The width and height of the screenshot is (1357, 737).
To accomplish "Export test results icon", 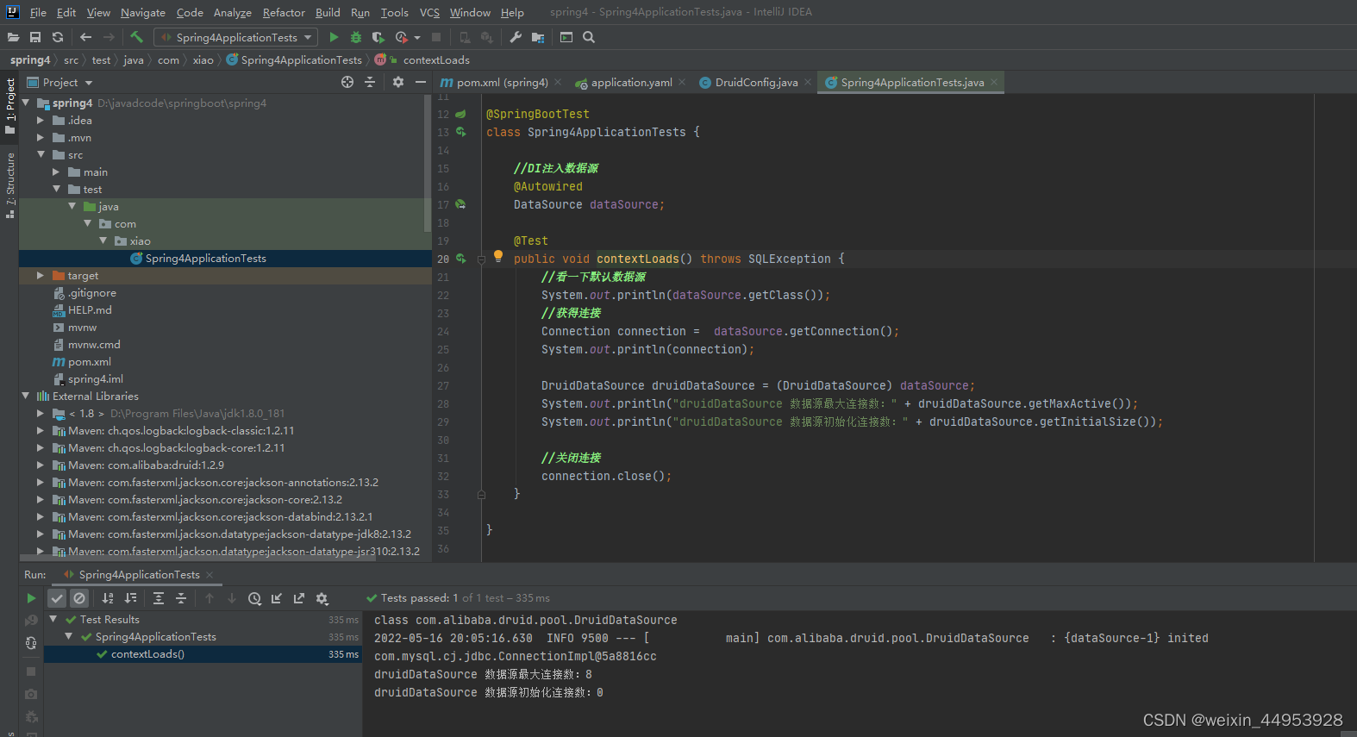I will click(299, 598).
